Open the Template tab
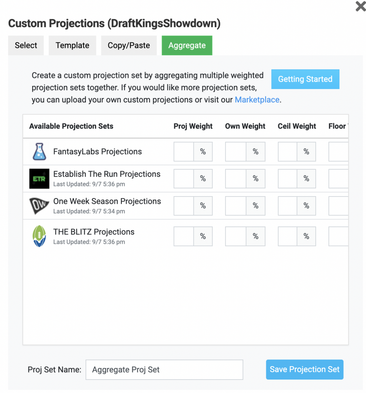Viewport: 366px width, 393px height. [72, 45]
